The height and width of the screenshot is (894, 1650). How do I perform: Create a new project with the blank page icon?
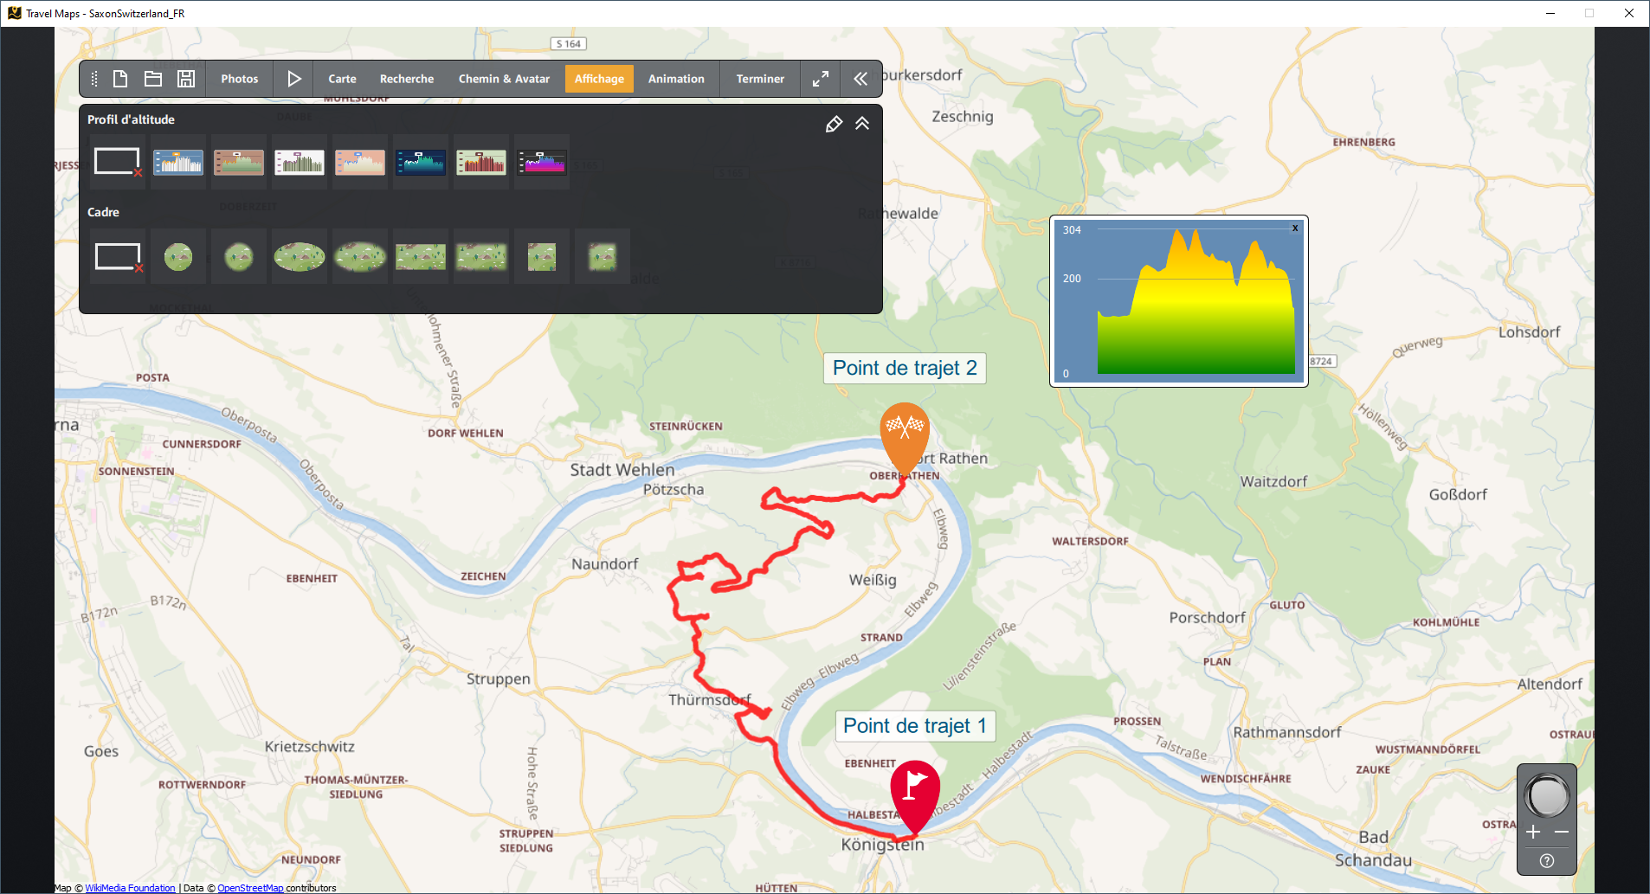[x=120, y=79]
